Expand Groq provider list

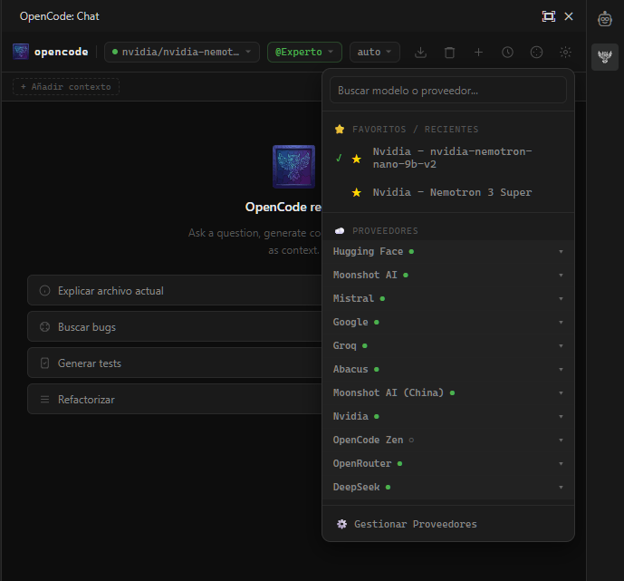click(x=448, y=345)
